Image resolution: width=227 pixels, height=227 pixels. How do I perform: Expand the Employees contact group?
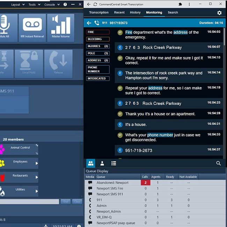click(37, 163)
